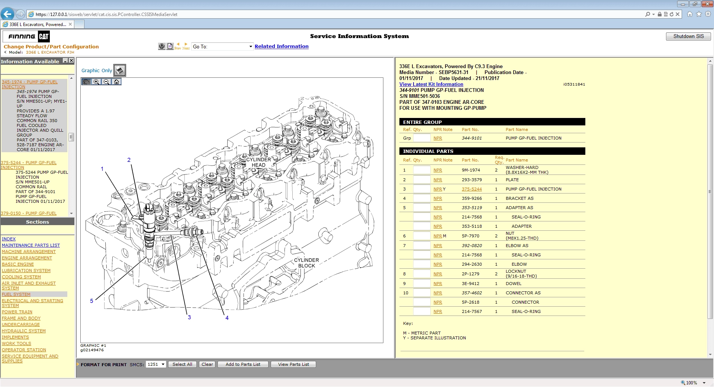This screenshot has width=714, height=387.
Task: Click NPR link for 357-4602 CONNECTOR AS
Action: 438,293
